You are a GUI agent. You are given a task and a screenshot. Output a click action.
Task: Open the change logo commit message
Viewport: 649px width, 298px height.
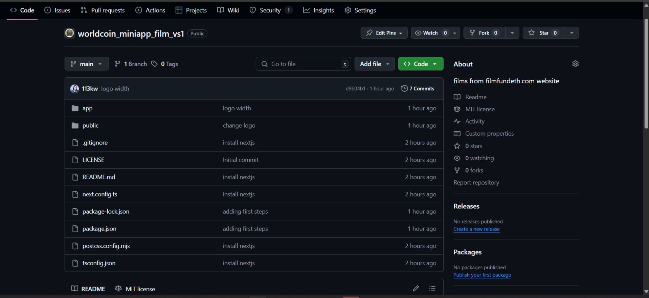(239, 126)
